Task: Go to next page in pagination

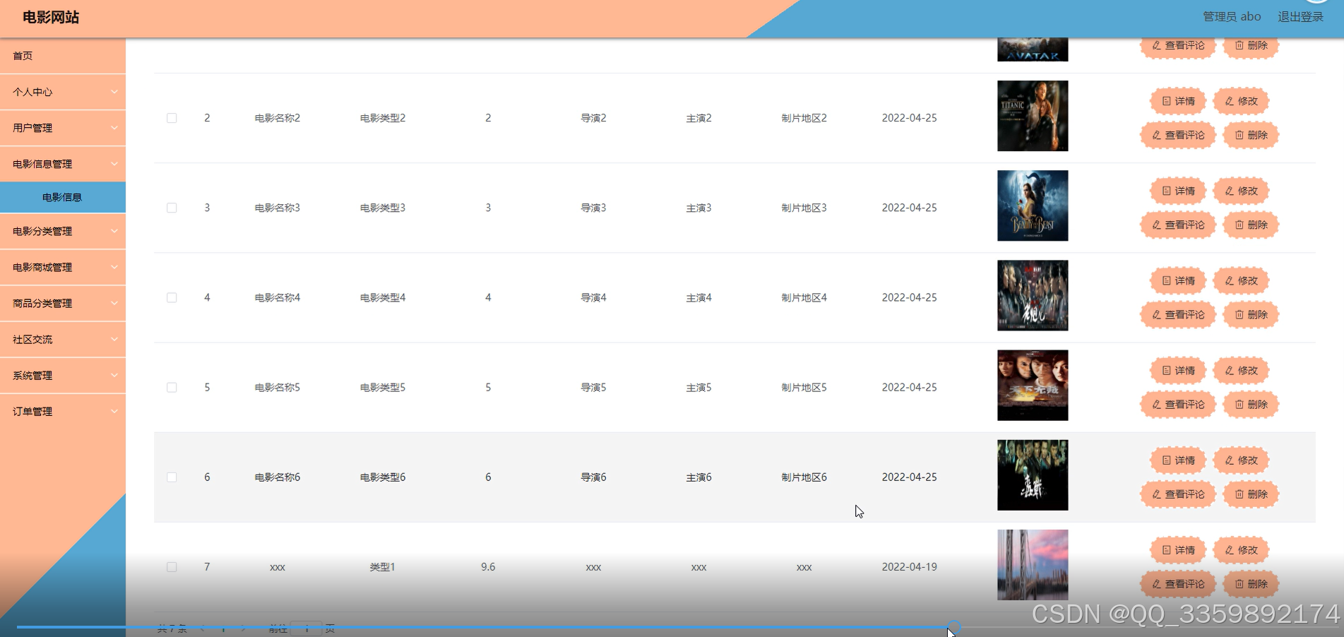Action: (x=243, y=627)
